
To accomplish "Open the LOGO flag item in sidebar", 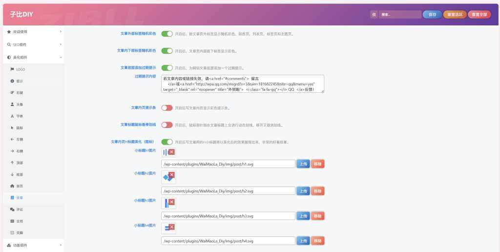I will (x=20, y=69).
